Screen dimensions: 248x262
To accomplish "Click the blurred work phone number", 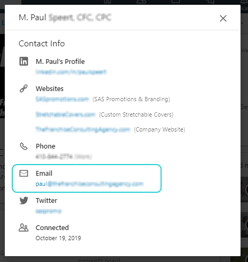I will click(x=54, y=157).
